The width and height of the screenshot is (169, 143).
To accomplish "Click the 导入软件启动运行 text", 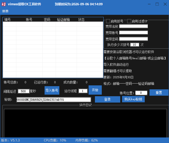I will (x=116, y=65).
